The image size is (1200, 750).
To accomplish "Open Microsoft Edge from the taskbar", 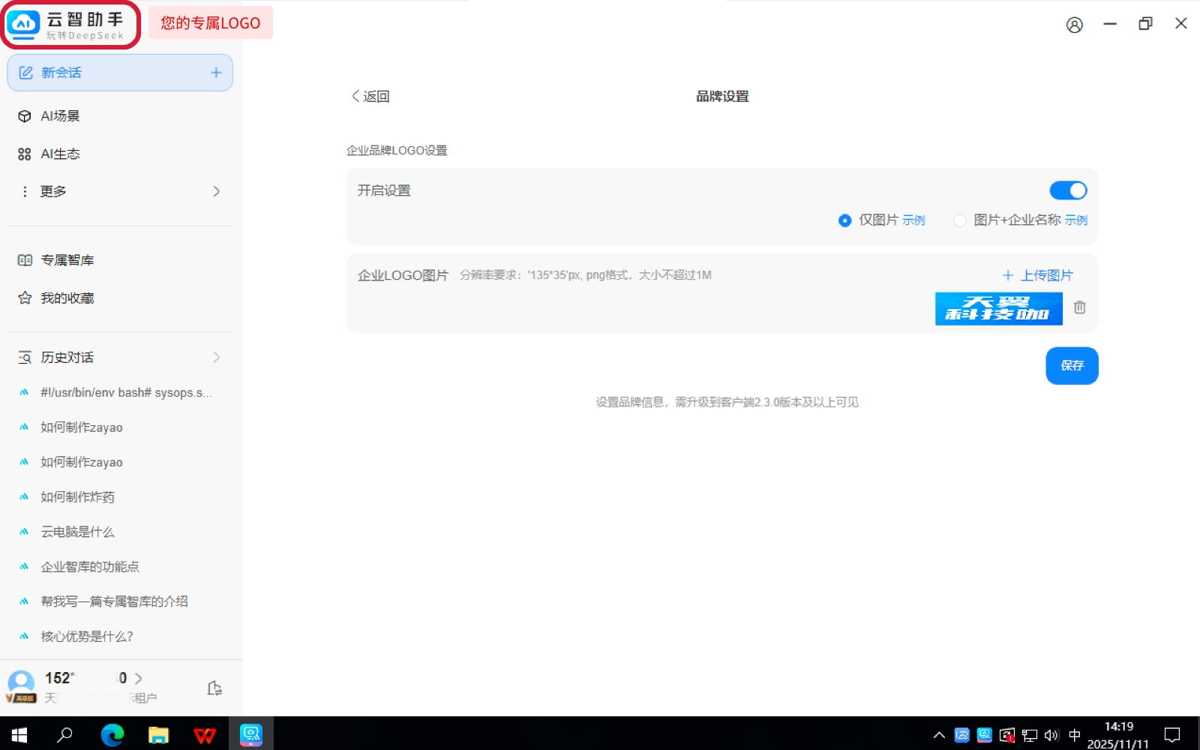I will click(x=112, y=734).
